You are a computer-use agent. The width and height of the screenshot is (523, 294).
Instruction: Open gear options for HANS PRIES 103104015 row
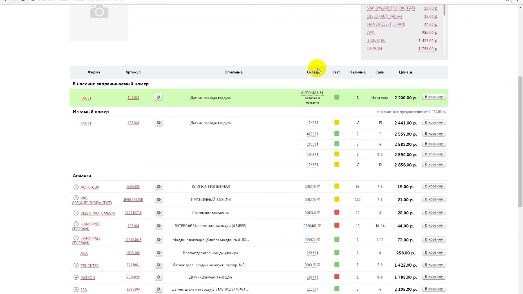point(159,240)
